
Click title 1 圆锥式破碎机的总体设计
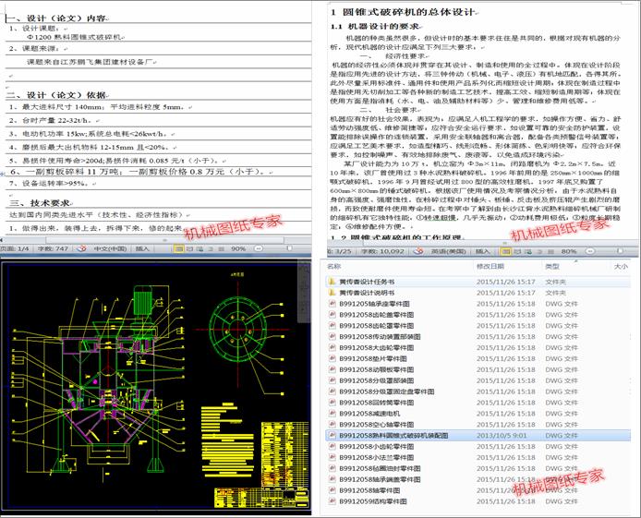(x=403, y=12)
